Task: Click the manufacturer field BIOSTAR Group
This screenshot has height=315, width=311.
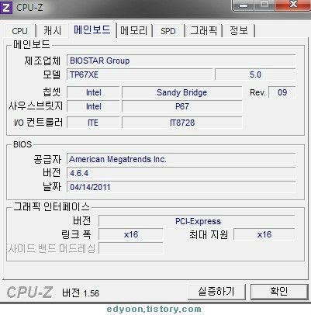Action: pyautogui.click(x=181, y=61)
